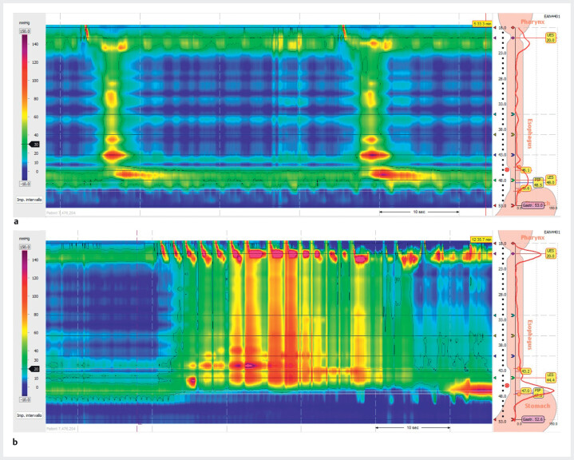574x460 pixels.
Task: Click 'Imp. intervallo' button in panel b
Action: 30,415
